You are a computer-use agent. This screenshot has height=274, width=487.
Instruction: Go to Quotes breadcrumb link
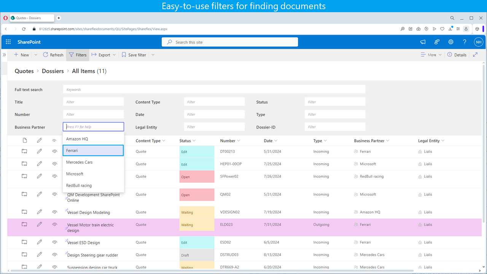(x=24, y=71)
